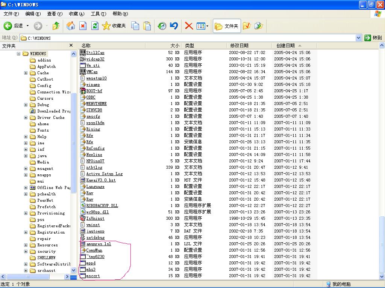The width and height of the screenshot is (385, 288).
Task: Open the 查看(V) menu
Action: point(55,14)
